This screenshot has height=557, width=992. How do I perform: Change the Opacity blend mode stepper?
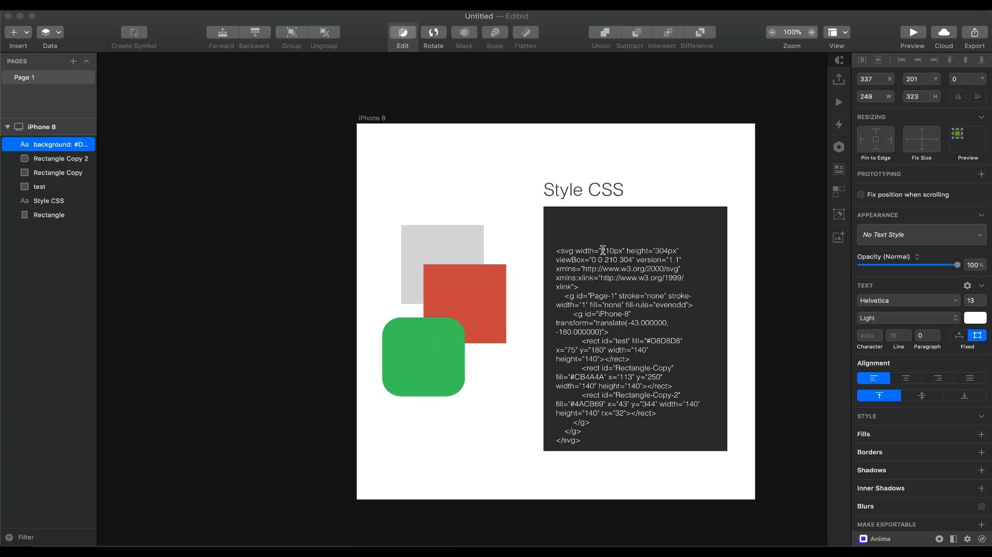[917, 257]
